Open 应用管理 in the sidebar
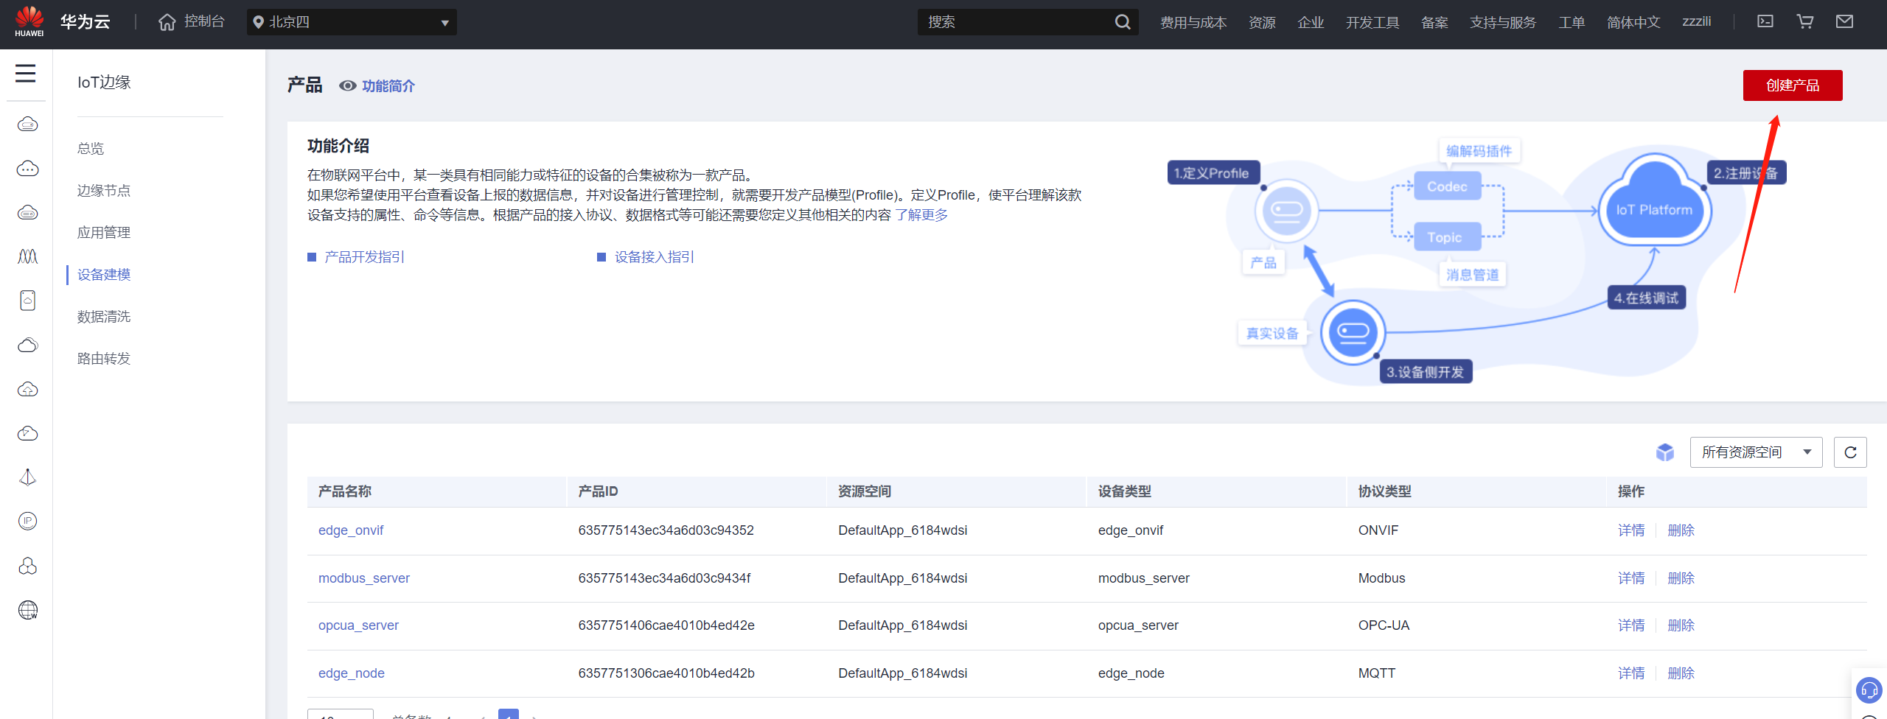 pos(104,232)
